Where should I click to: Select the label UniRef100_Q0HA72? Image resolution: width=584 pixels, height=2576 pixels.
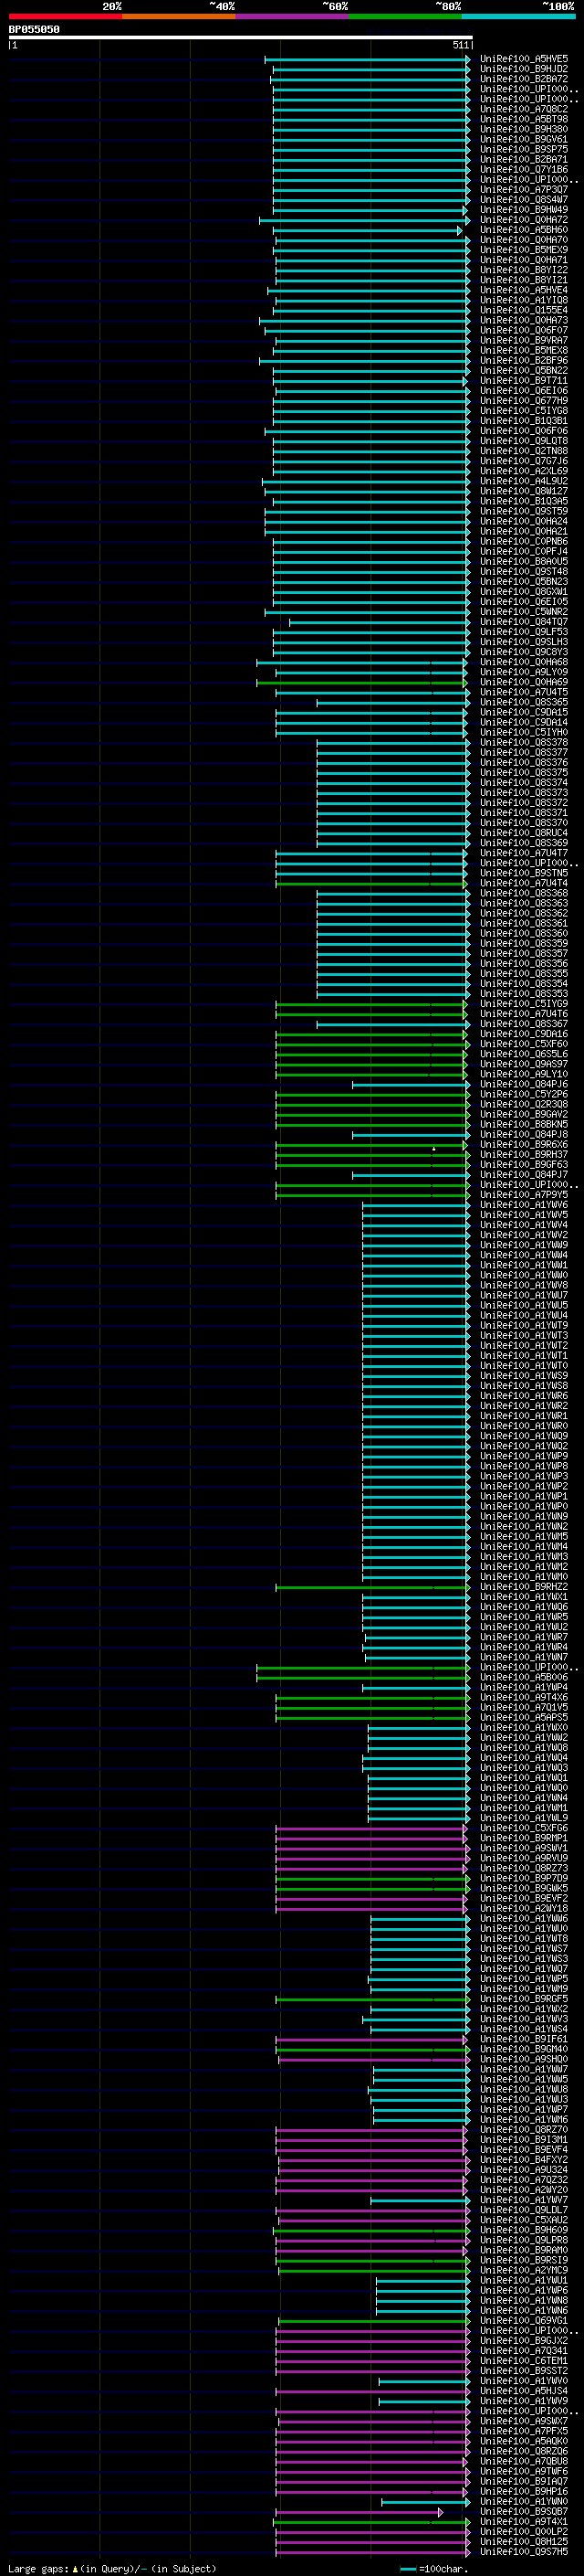point(523,220)
